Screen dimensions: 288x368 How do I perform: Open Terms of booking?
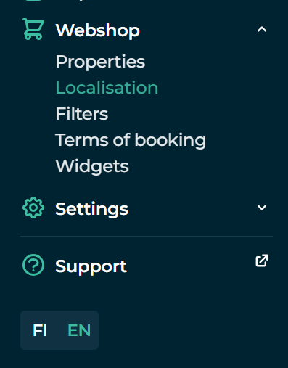click(x=131, y=140)
